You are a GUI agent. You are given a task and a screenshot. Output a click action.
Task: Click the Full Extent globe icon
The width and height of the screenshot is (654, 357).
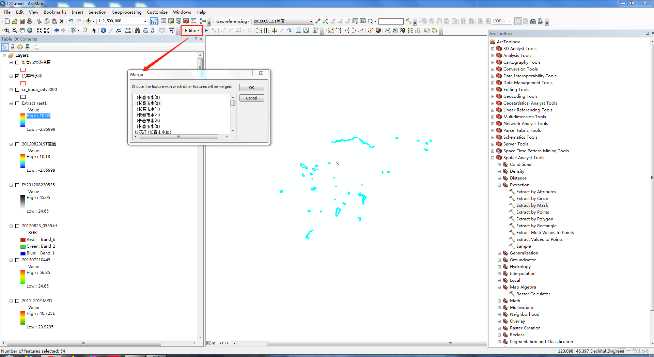30,30
